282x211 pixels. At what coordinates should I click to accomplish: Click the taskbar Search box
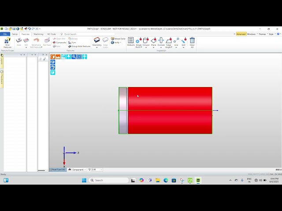pyautogui.click(x=109, y=180)
